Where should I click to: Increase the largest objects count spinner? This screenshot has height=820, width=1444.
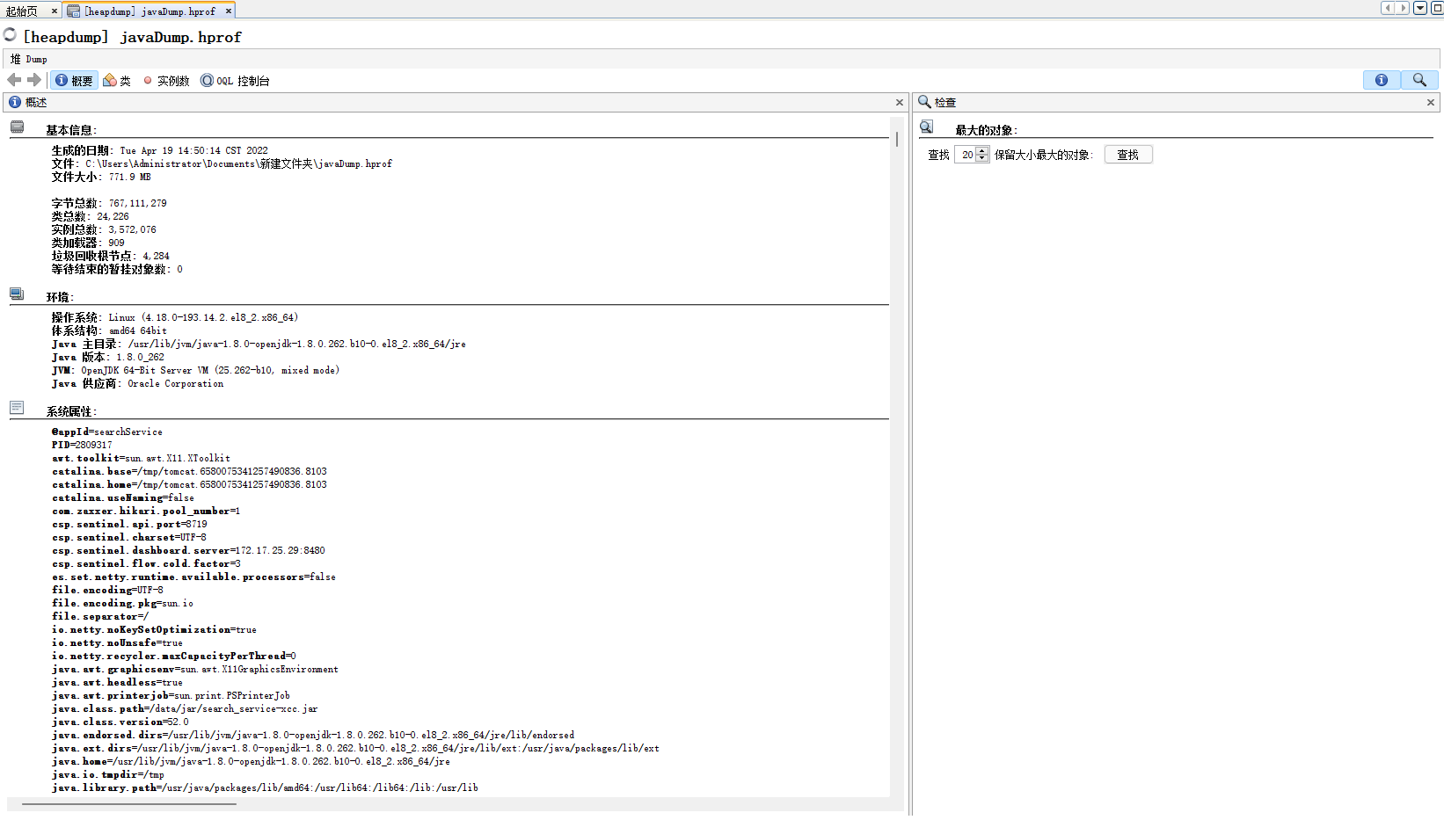tap(983, 151)
